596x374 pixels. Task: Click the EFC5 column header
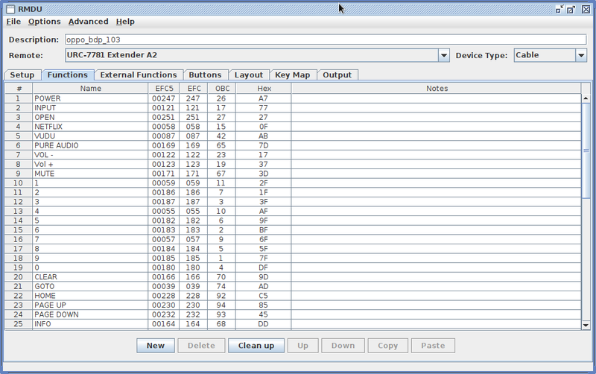pyautogui.click(x=164, y=89)
